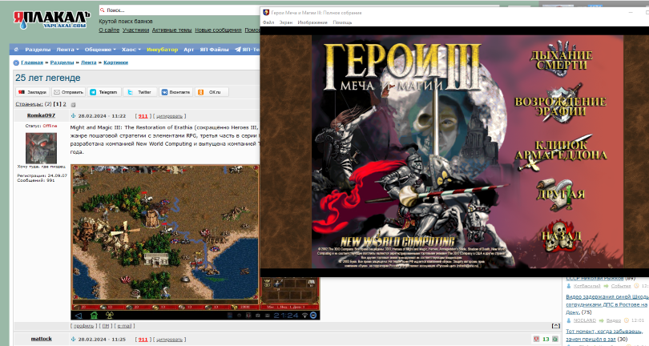
Task: Click the Страницы pagination link
Action: (29, 104)
